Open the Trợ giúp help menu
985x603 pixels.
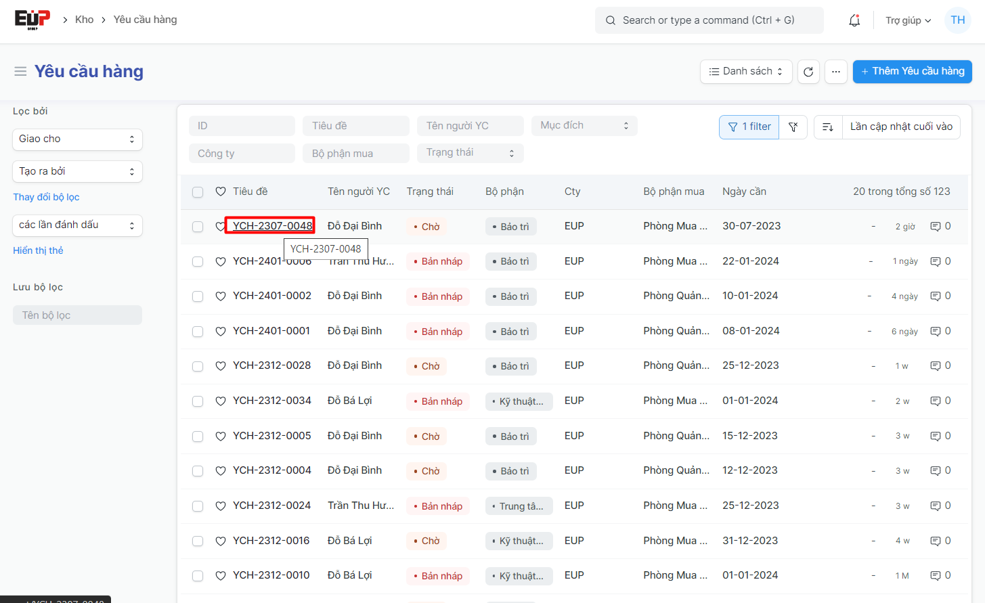point(908,20)
